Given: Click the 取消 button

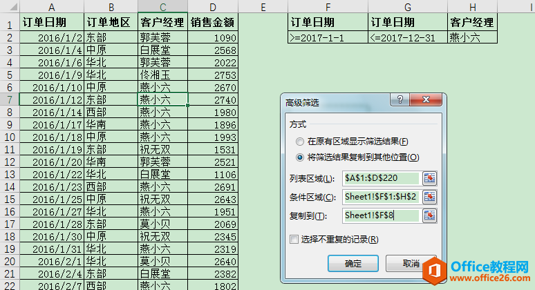Looking at the screenshot, I should click(x=411, y=264).
